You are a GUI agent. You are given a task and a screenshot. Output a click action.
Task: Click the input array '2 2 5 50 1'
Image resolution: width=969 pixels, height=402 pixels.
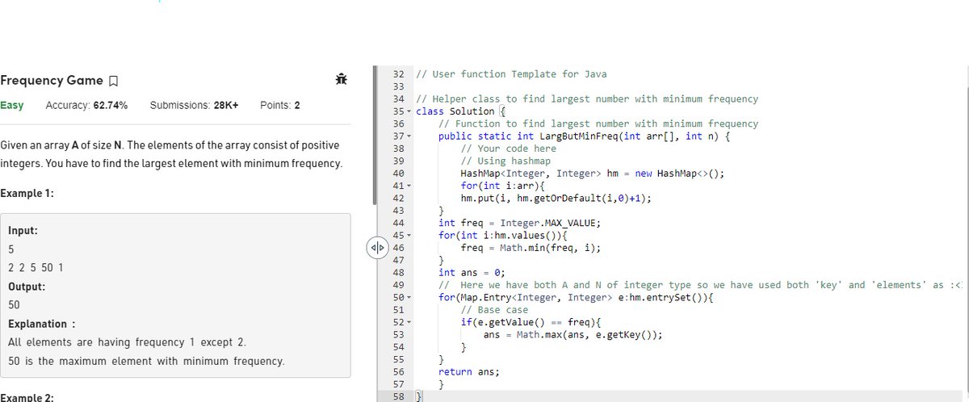coord(36,267)
